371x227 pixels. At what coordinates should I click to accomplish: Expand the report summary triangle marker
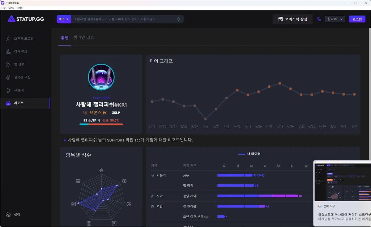click(x=65, y=140)
